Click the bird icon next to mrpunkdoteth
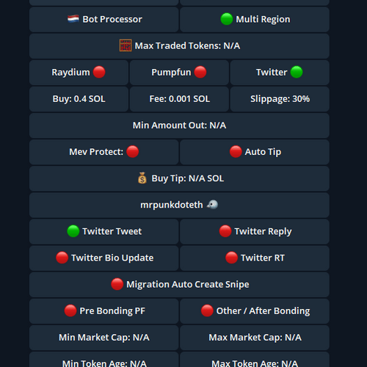This screenshot has height=367, width=367. pos(212,205)
